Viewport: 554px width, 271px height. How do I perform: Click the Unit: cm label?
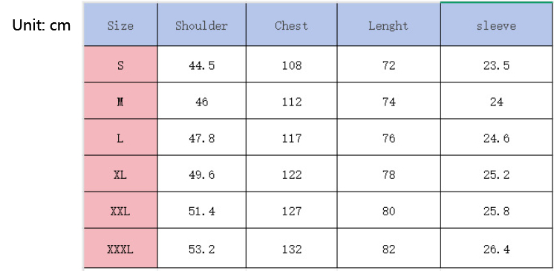(x=42, y=25)
